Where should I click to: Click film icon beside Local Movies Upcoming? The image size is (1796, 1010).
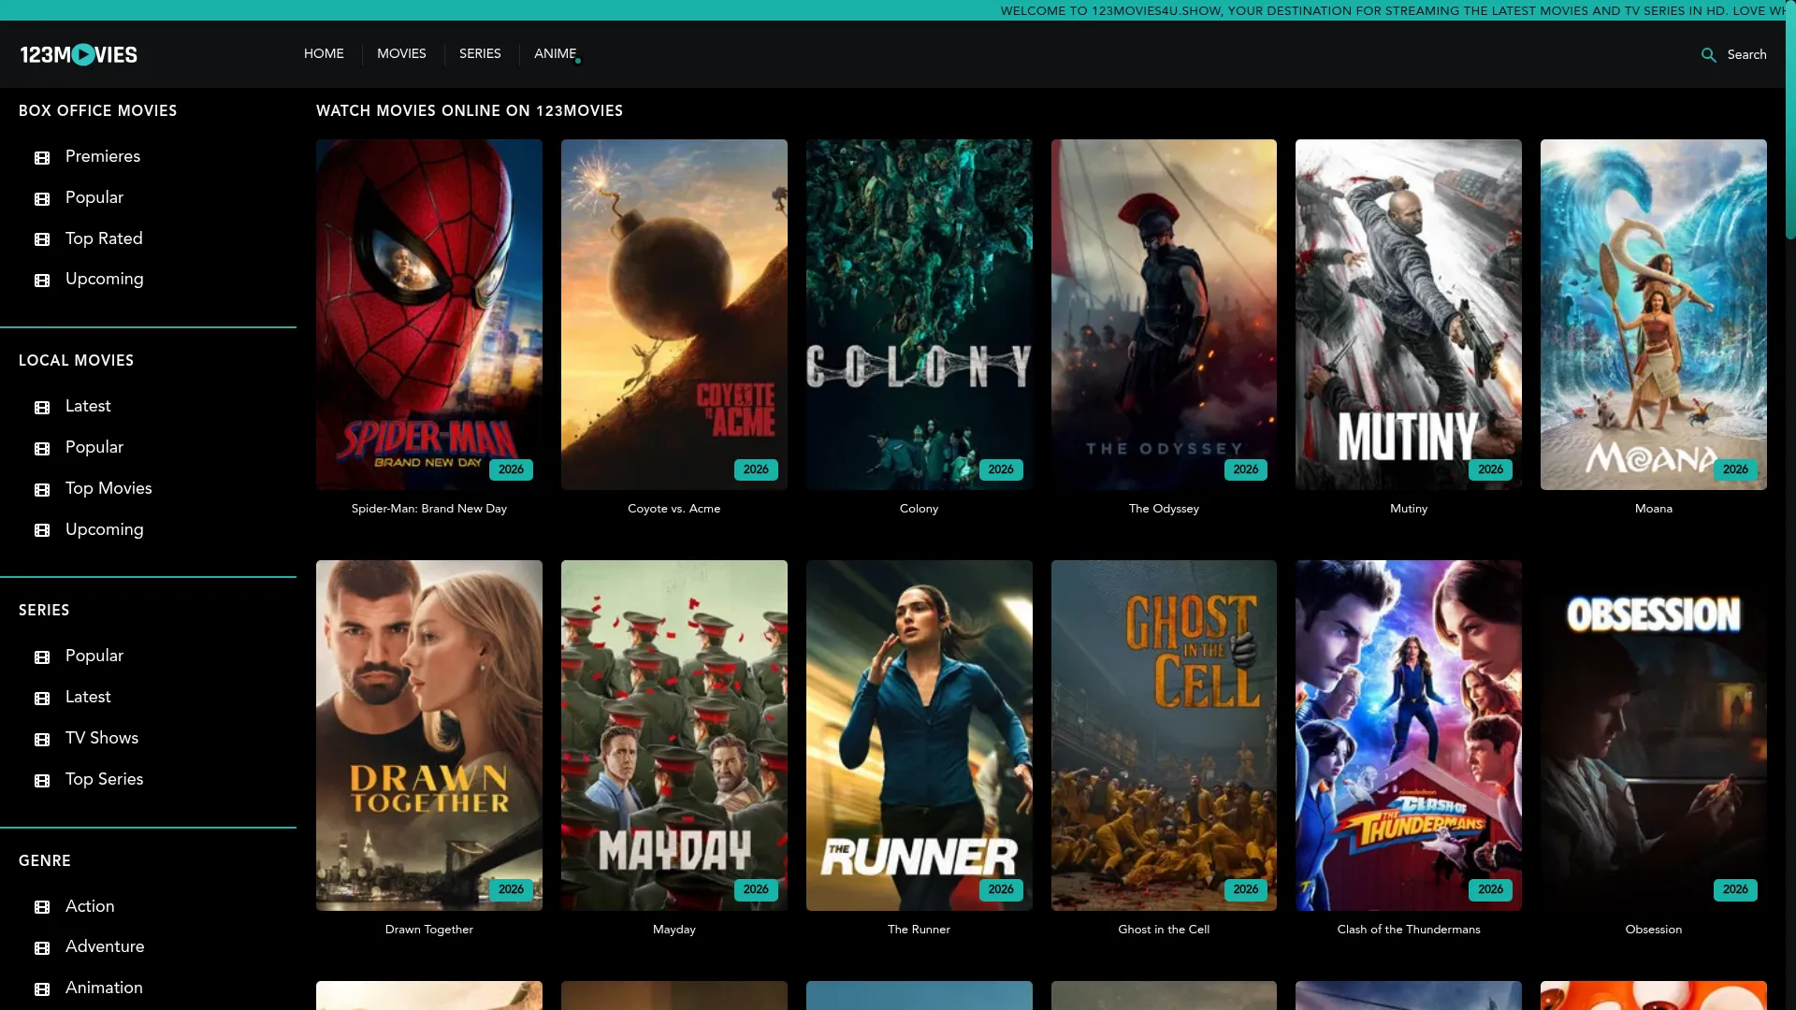(x=42, y=530)
